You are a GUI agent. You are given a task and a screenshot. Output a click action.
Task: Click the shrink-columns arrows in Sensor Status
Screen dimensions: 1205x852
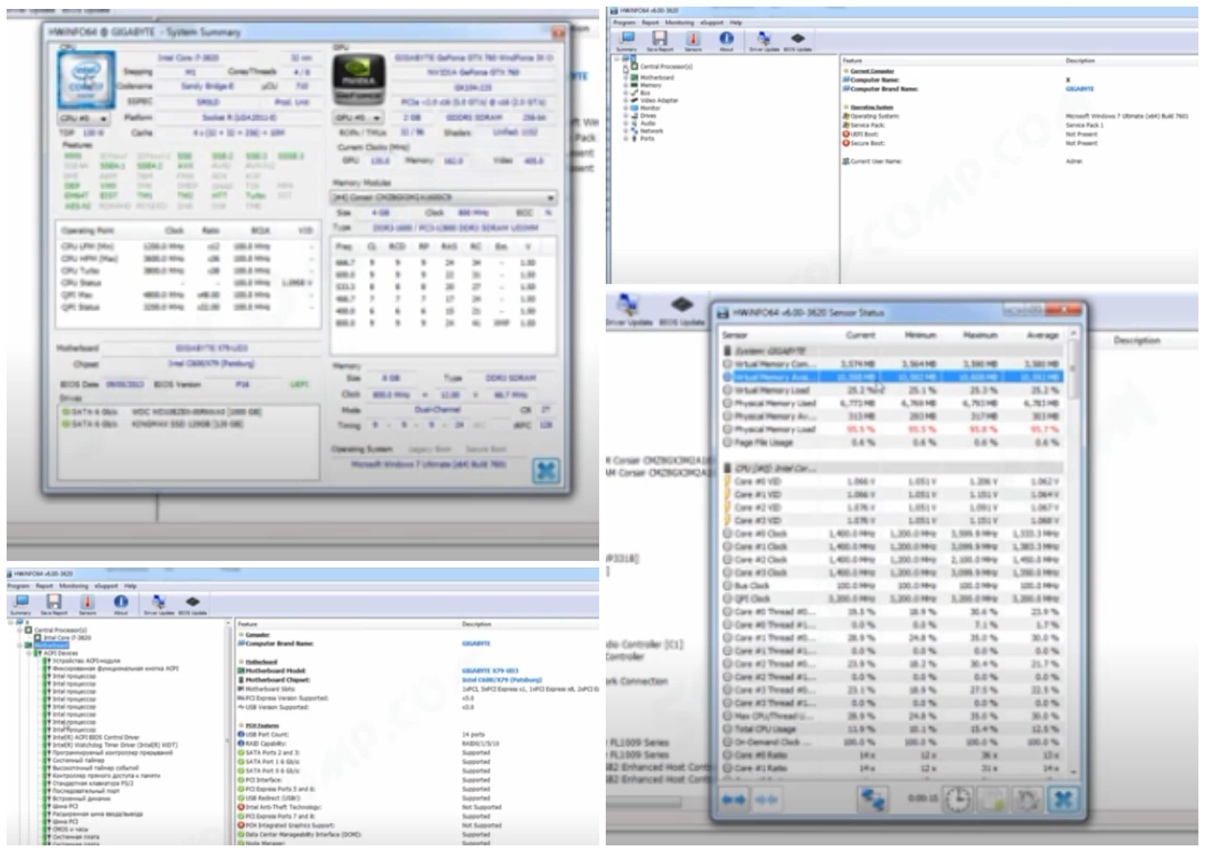766,800
